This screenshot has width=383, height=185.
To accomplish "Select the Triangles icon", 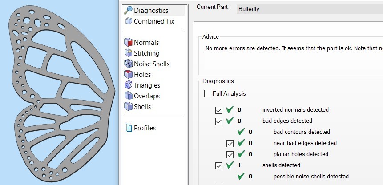I will [x=128, y=85].
